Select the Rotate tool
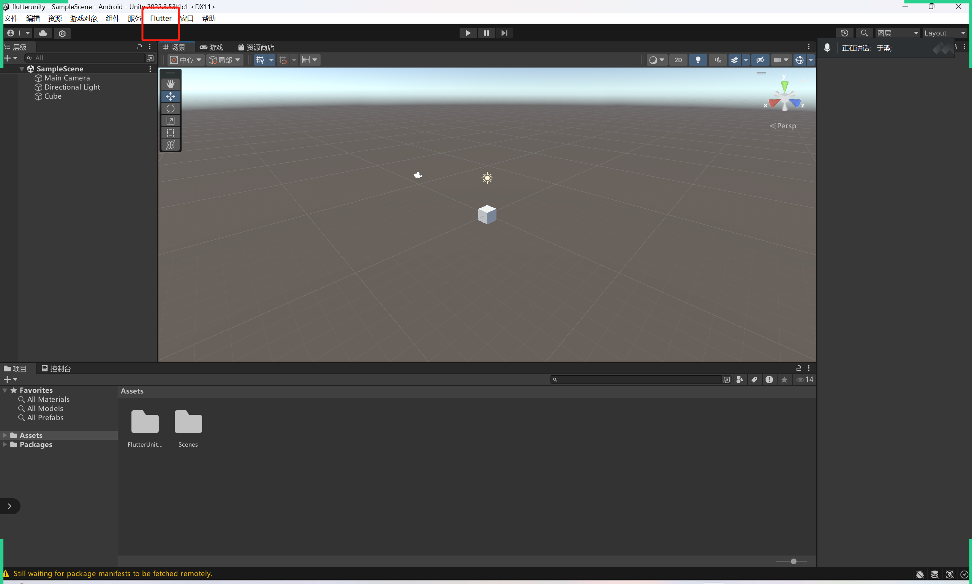Viewport: 972px width, 584px height. pyautogui.click(x=170, y=108)
